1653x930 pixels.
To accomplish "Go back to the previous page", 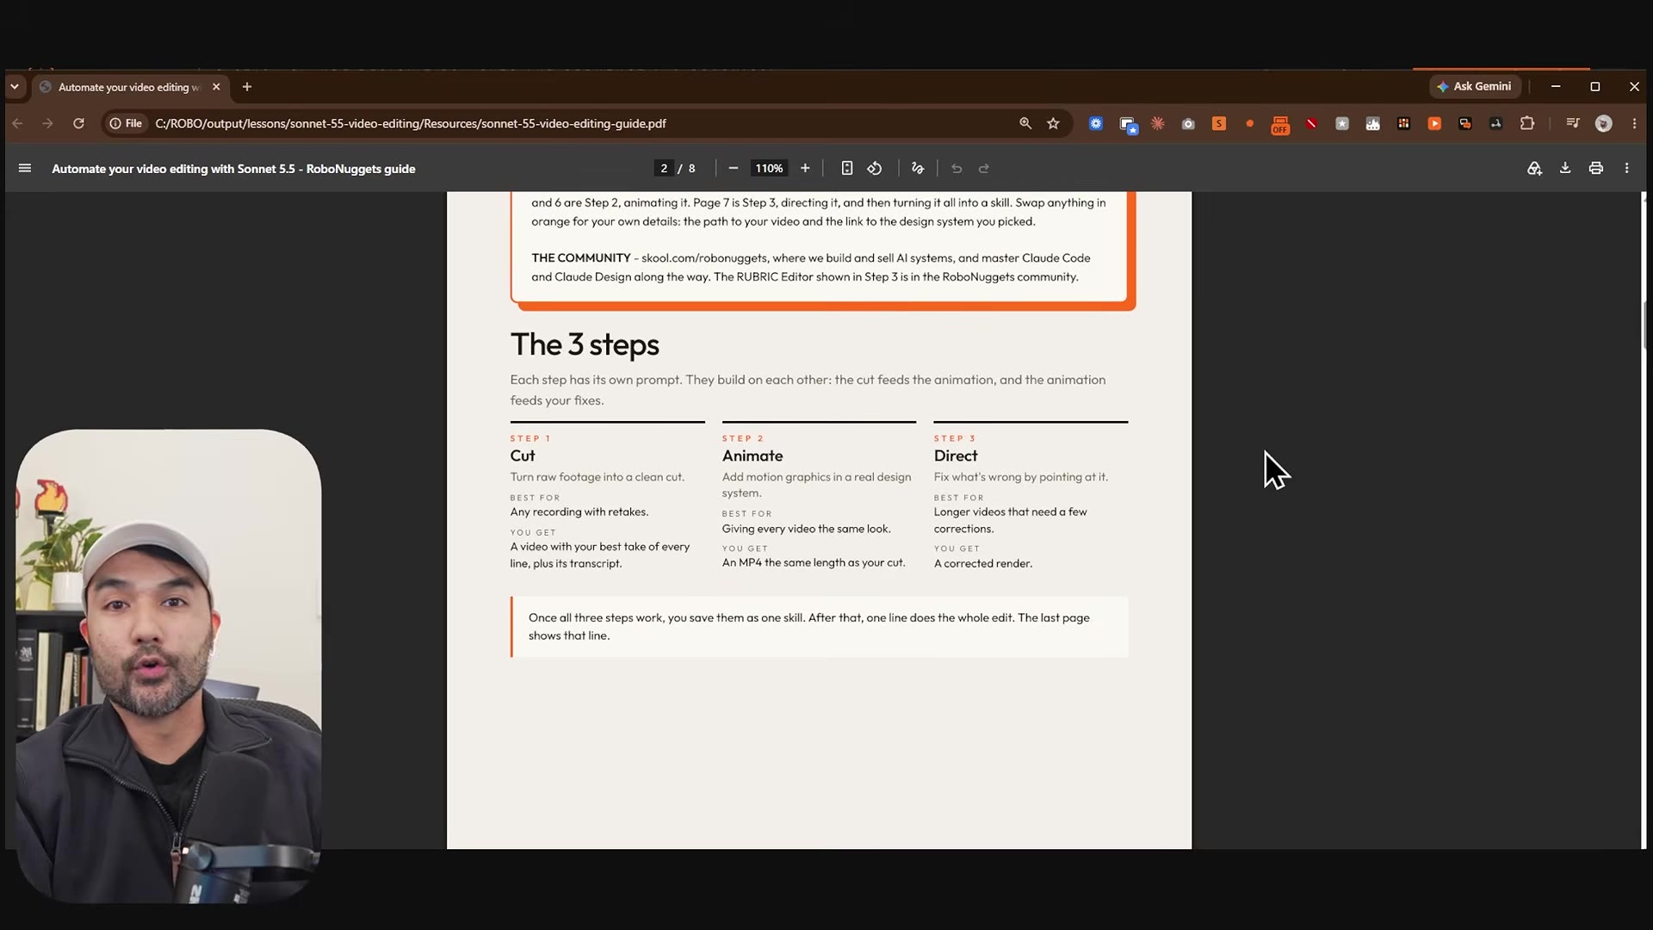I will [17, 123].
